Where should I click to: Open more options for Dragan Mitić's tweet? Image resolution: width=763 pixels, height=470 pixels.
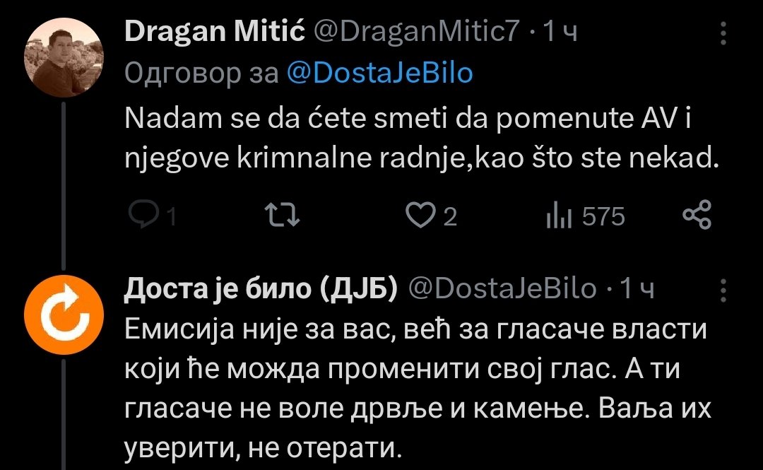[x=723, y=34]
